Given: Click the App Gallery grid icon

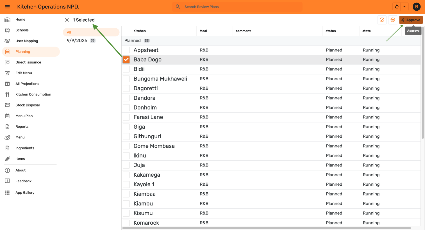Looking at the screenshot, I should (x=7, y=193).
